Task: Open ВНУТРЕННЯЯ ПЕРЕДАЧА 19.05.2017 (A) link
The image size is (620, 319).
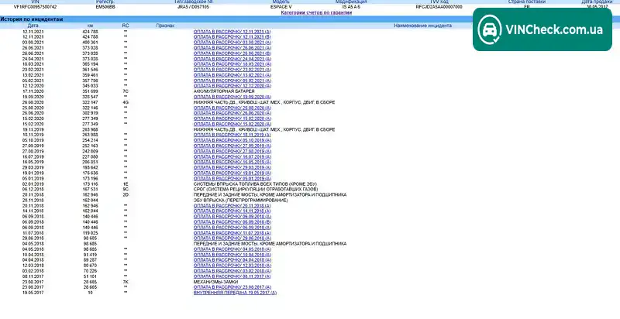Action: point(235,293)
